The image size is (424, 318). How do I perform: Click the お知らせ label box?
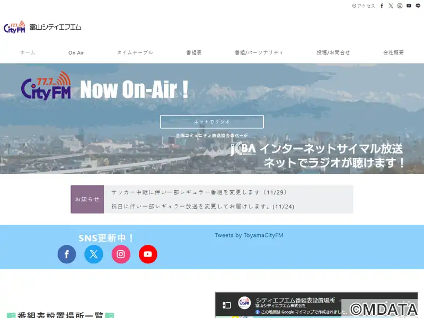(x=87, y=199)
